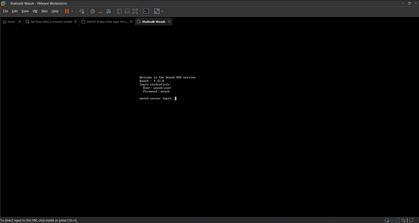Take a snapshot of this VM
Image resolution: width=419 pixels, height=223 pixels.
93,11
